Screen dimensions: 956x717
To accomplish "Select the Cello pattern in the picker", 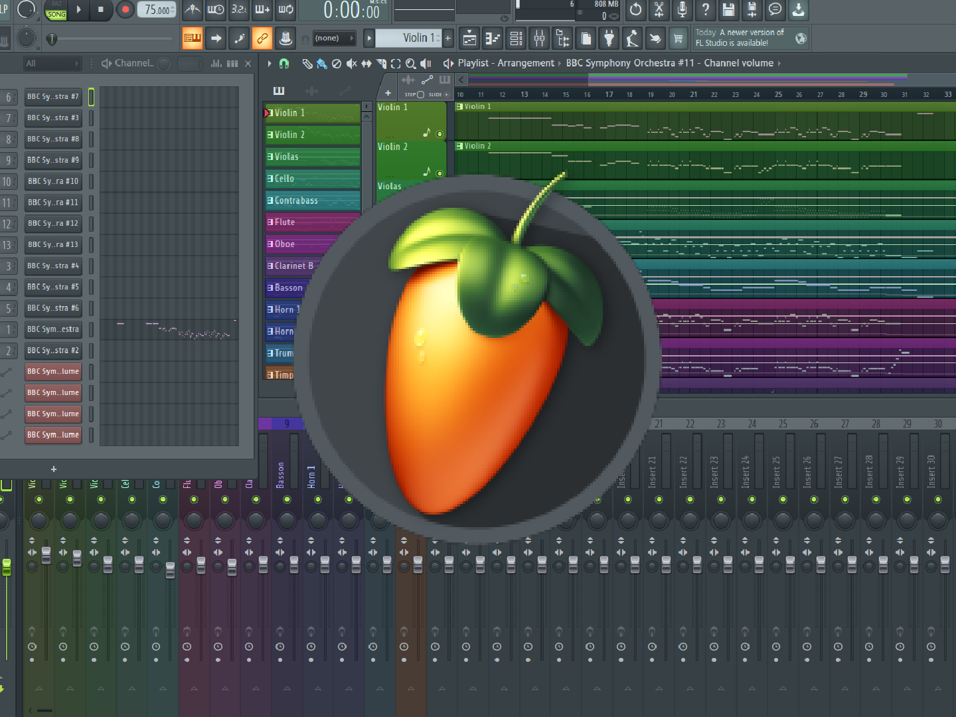I will pos(312,179).
